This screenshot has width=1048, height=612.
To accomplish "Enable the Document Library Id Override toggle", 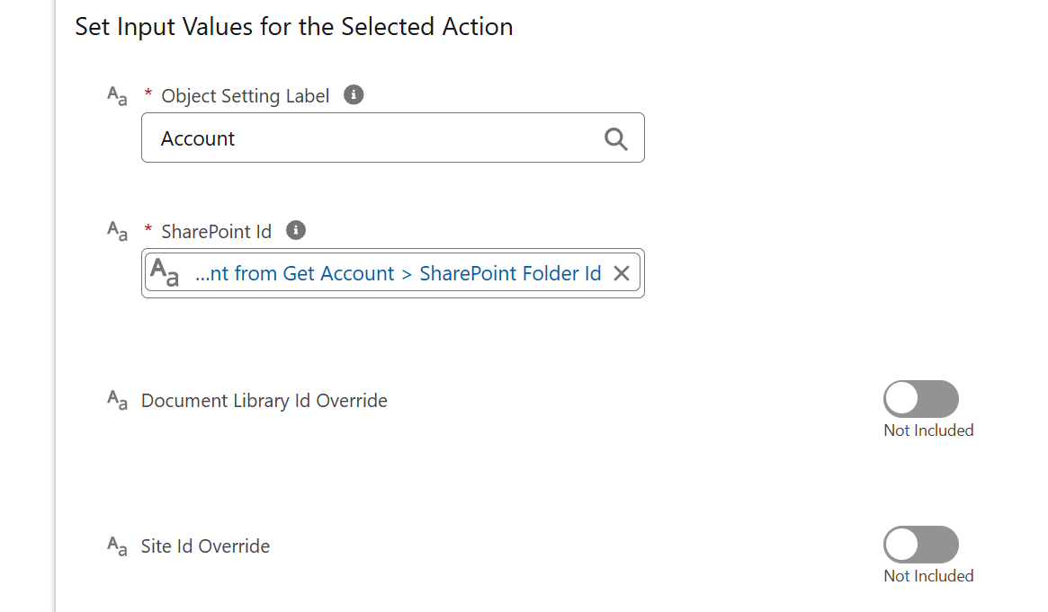I will point(921,399).
